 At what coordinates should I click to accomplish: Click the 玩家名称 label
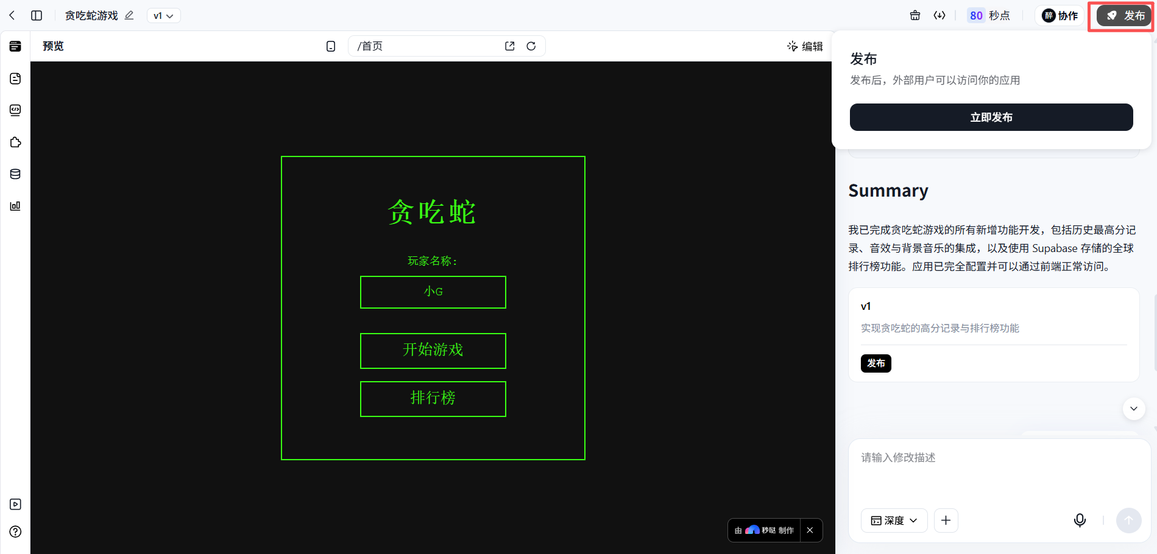pyautogui.click(x=433, y=261)
